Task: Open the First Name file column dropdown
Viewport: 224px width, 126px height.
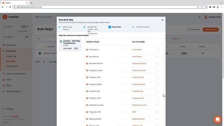Action: 145,50
